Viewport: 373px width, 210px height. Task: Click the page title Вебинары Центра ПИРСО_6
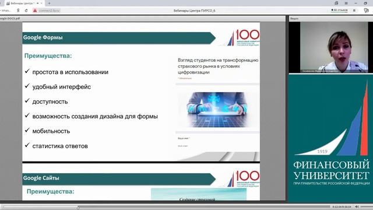(x=194, y=10)
